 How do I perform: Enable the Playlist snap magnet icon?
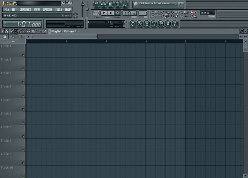6,31
